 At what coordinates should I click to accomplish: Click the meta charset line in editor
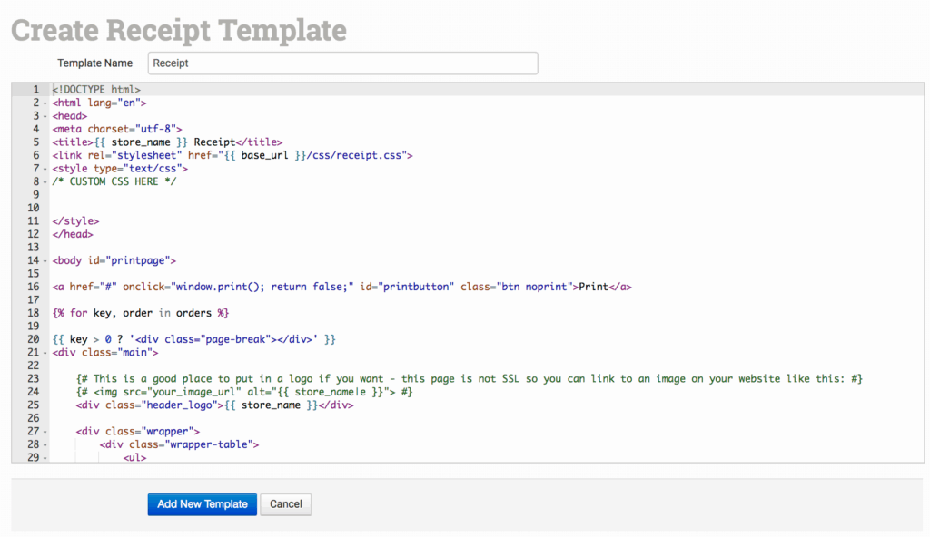pos(118,129)
